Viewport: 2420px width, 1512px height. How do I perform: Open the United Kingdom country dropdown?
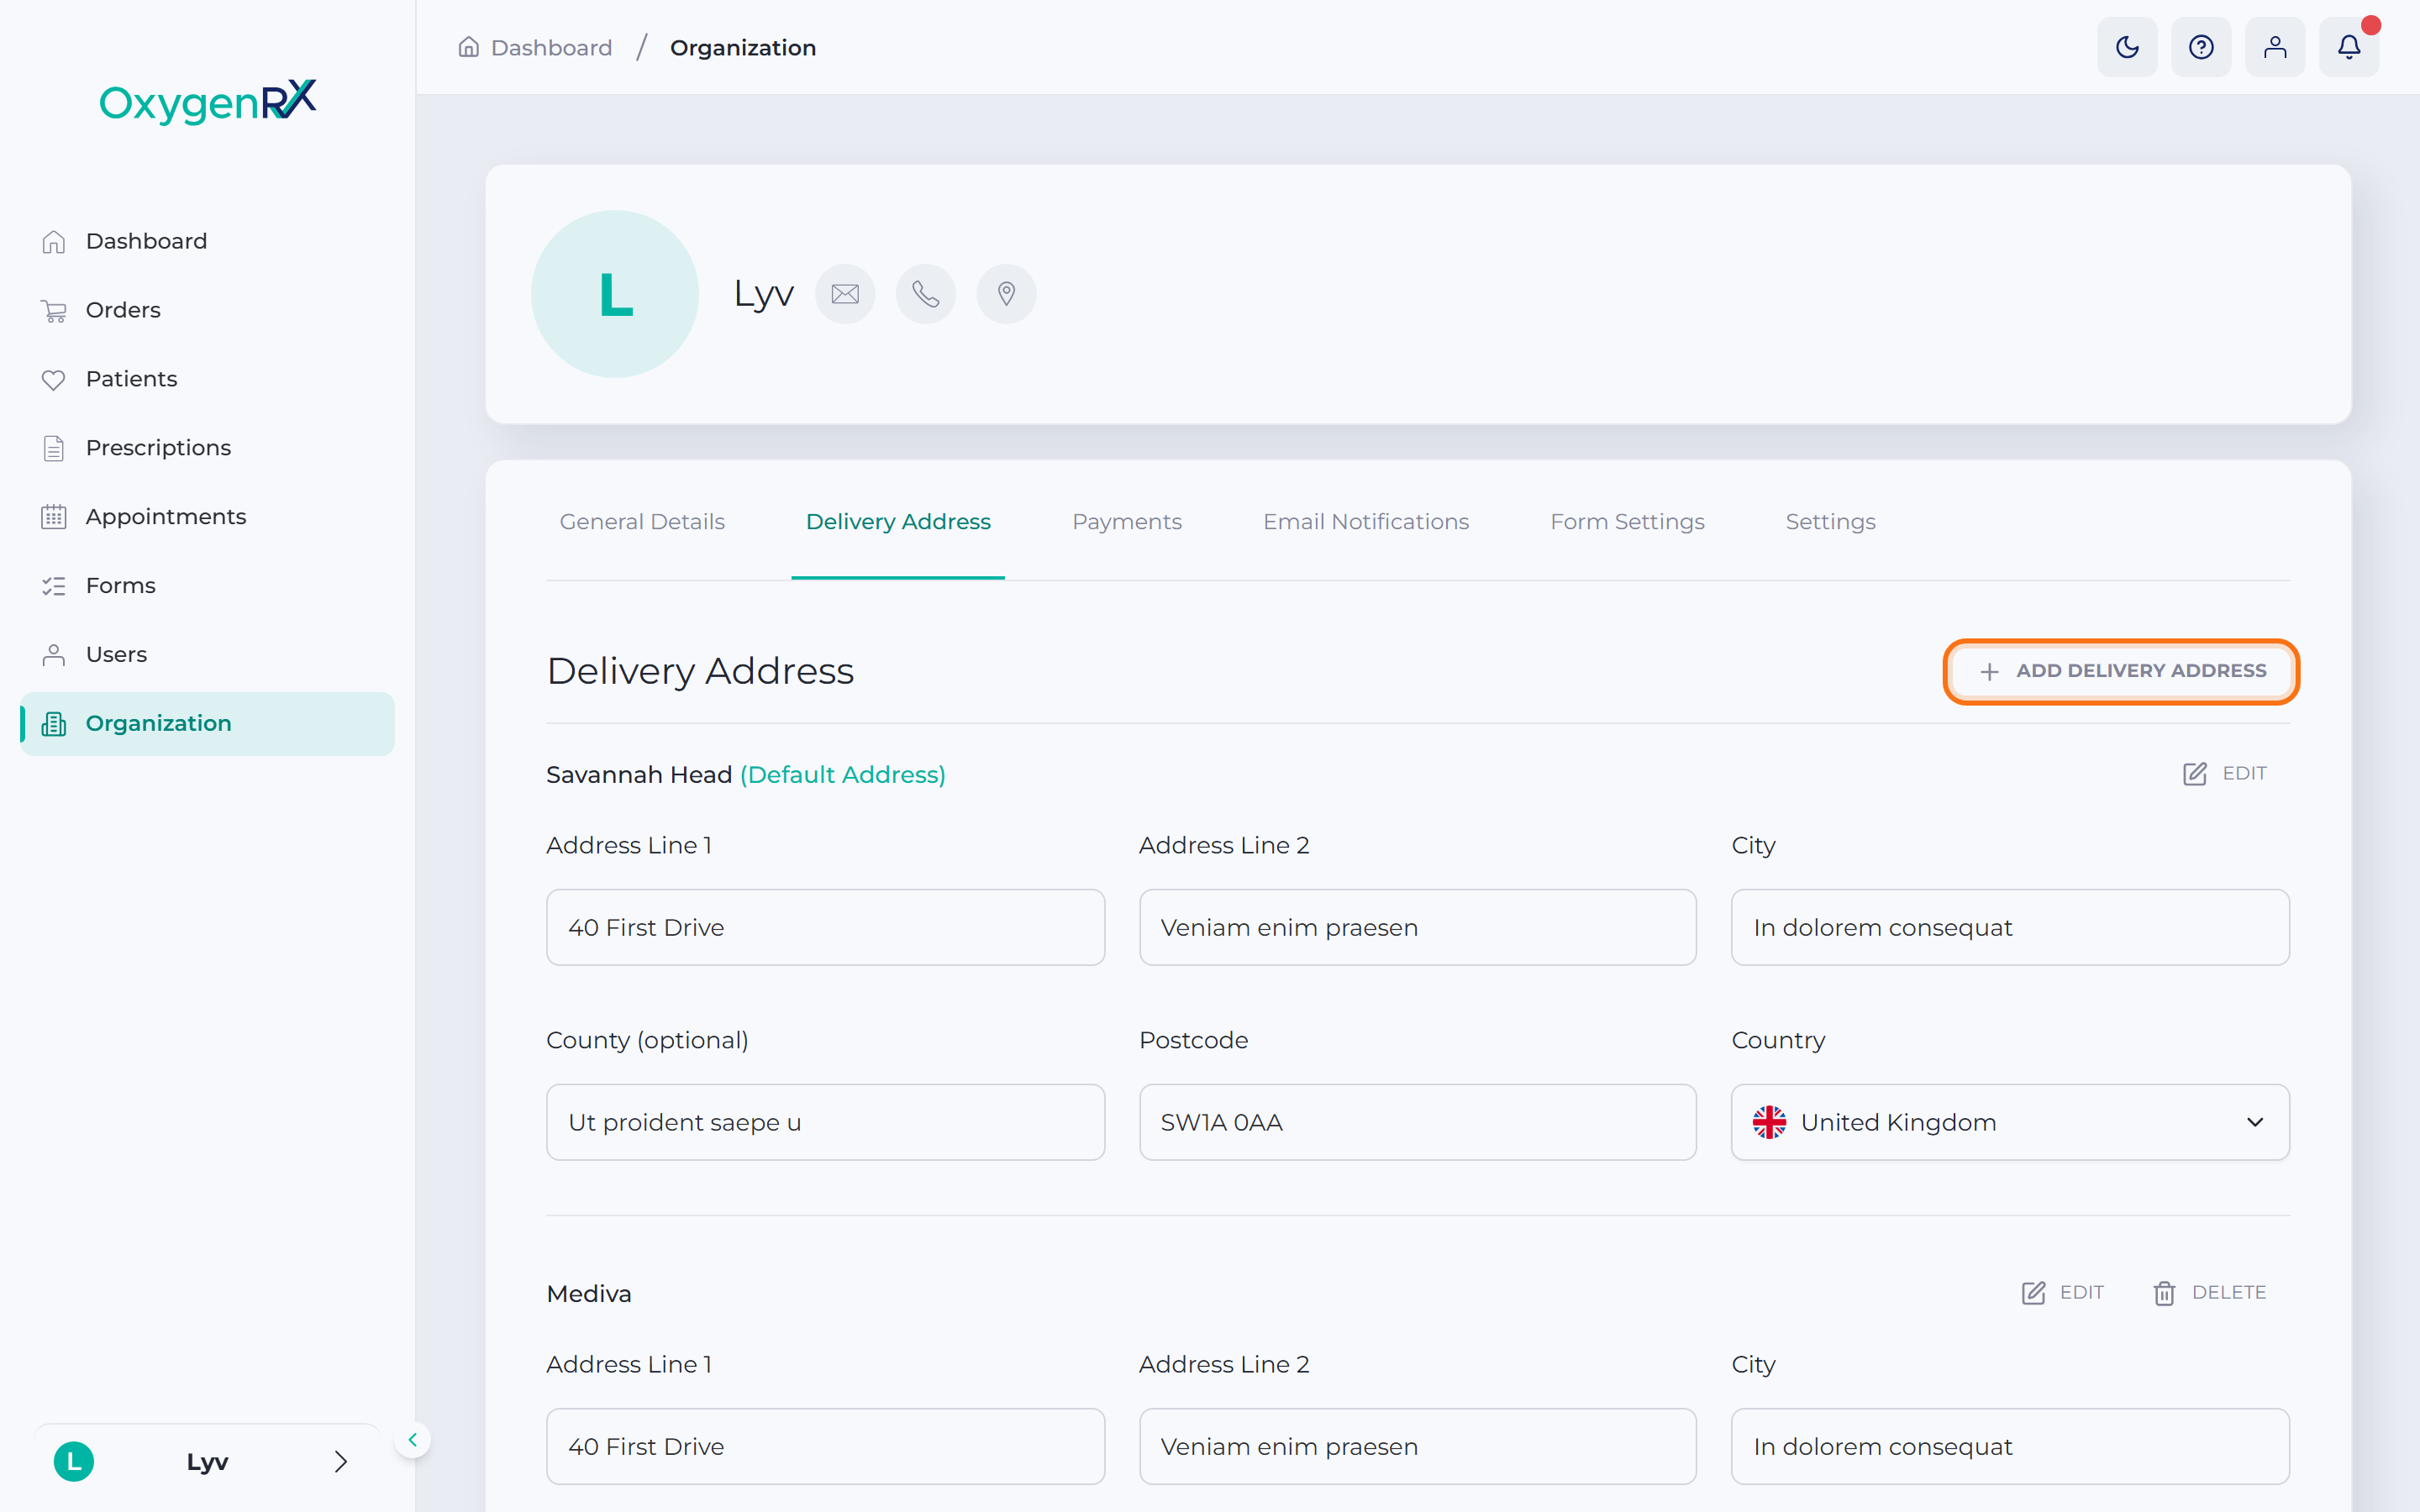click(x=2010, y=1122)
